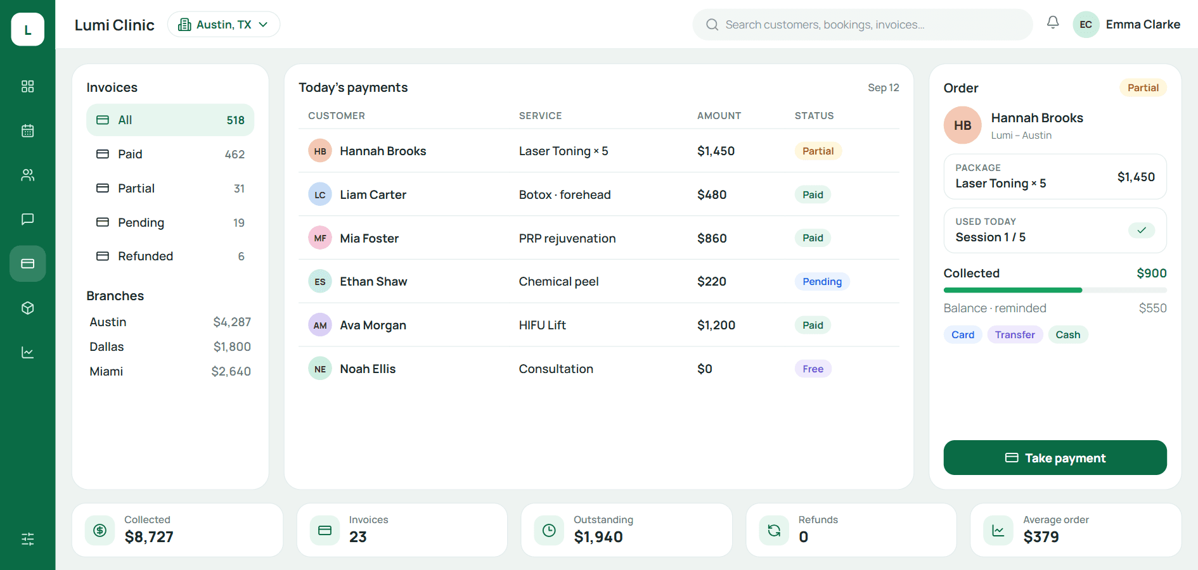Viewport: 1198px width, 570px height.
Task: Open Ava Morgan payment row
Action: pos(599,325)
